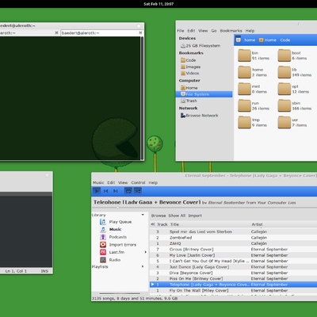The image size is (317, 317).
Task: Open the Bookmarks menu in file manager
Action: coord(231,31)
